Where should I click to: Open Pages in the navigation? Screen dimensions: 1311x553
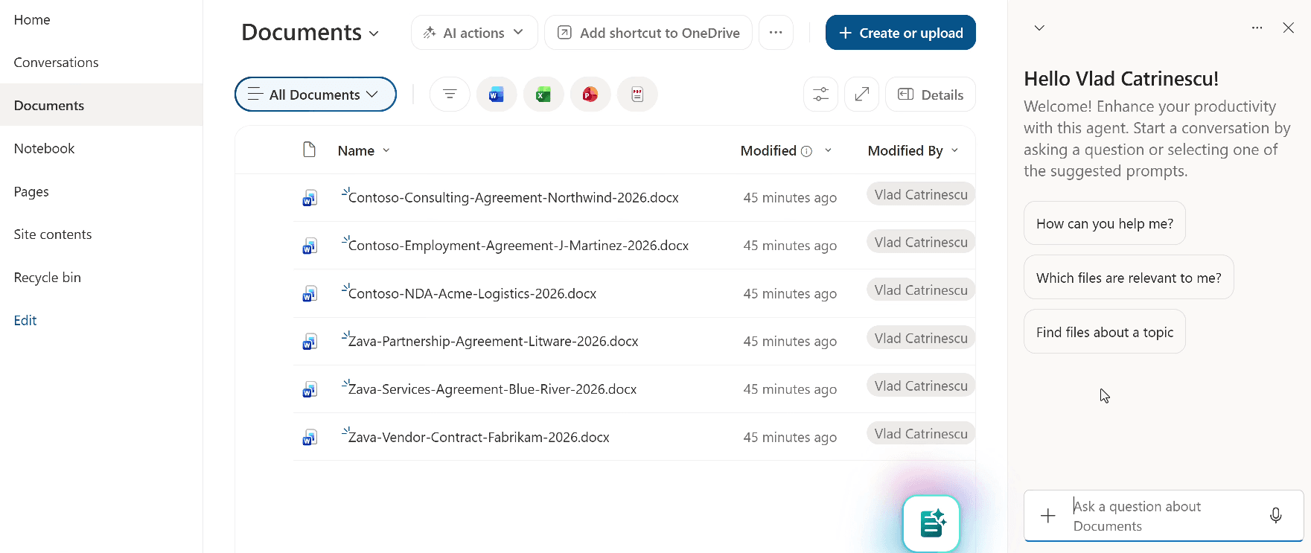coord(31,191)
